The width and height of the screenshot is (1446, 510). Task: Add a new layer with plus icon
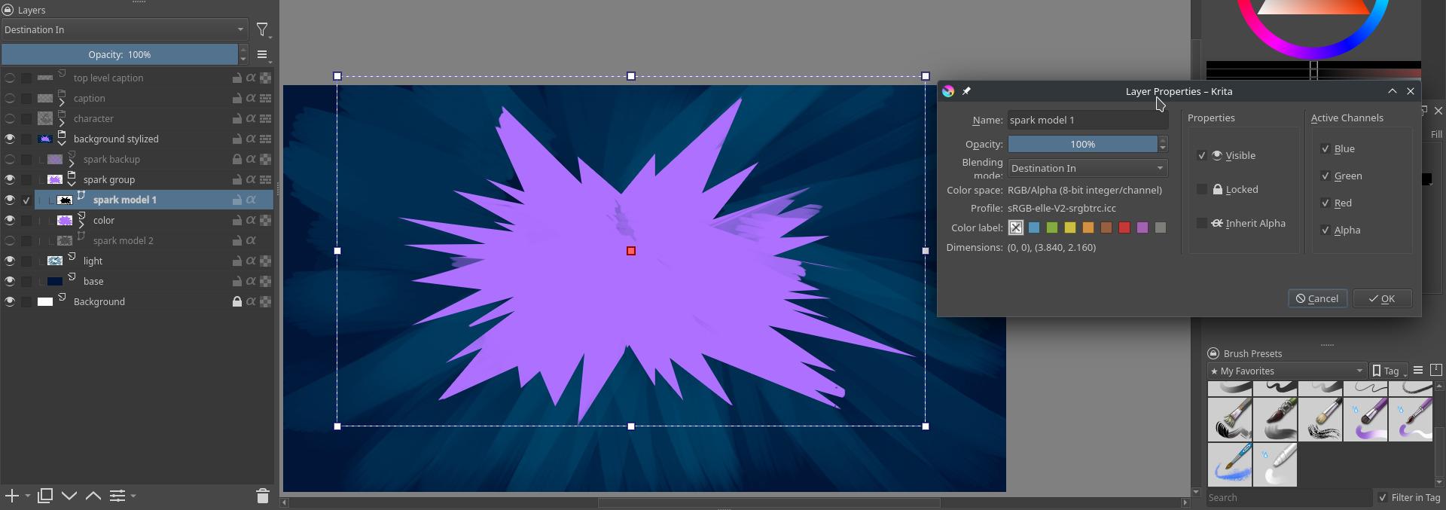[x=12, y=496]
